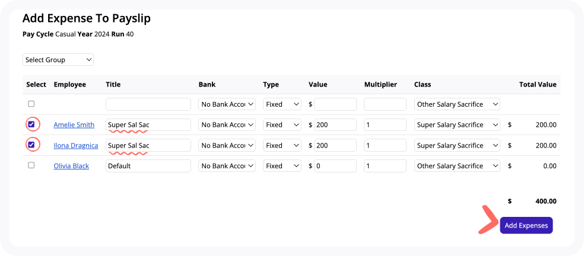Click the Add Expenses button

point(526,226)
